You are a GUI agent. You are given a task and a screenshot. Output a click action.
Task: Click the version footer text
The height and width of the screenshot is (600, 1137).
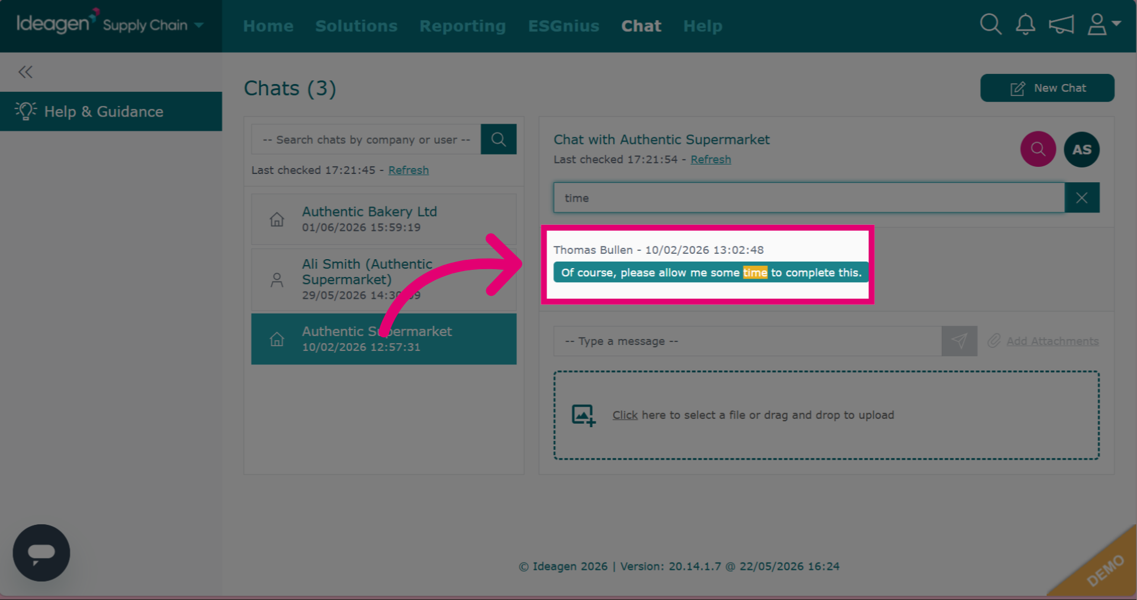coord(679,566)
